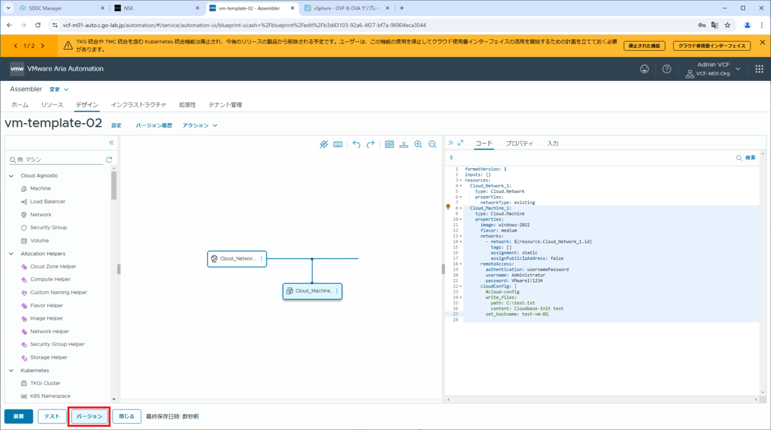The height and width of the screenshot is (430, 771).
Task: Switch to the インフラストラクチャ tab
Action: (x=138, y=105)
